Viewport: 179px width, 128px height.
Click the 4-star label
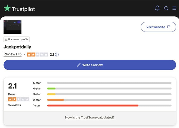[x=37, y=89]
